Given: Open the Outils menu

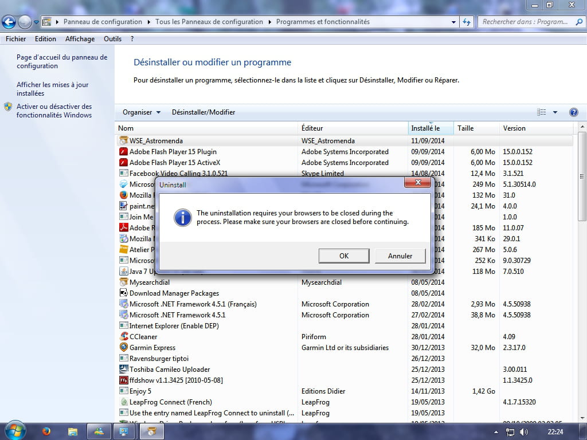Looking at the screenshot, I should [113, 39].
